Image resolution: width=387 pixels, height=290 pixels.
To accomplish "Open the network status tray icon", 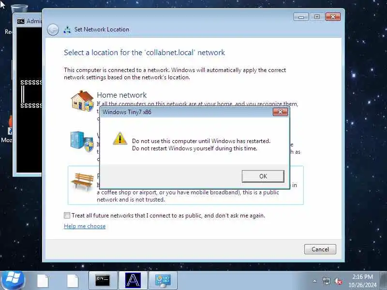I will 327,281.
